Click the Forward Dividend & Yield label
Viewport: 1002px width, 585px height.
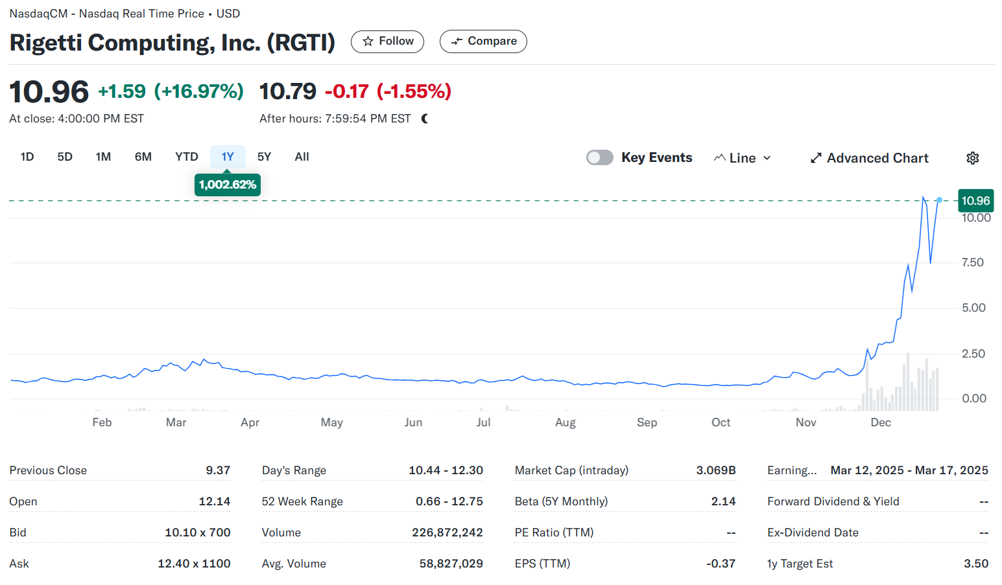833,501
